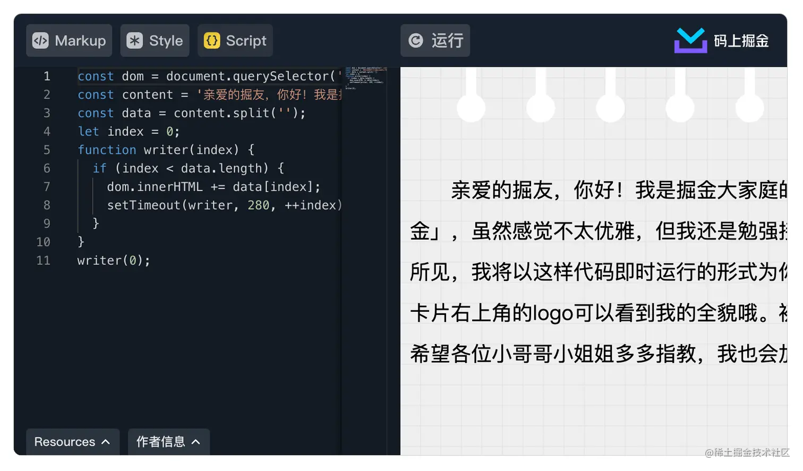Select line number 11 in gutter
This screenshot has height=471, width=803.
[x=44, y=261]
